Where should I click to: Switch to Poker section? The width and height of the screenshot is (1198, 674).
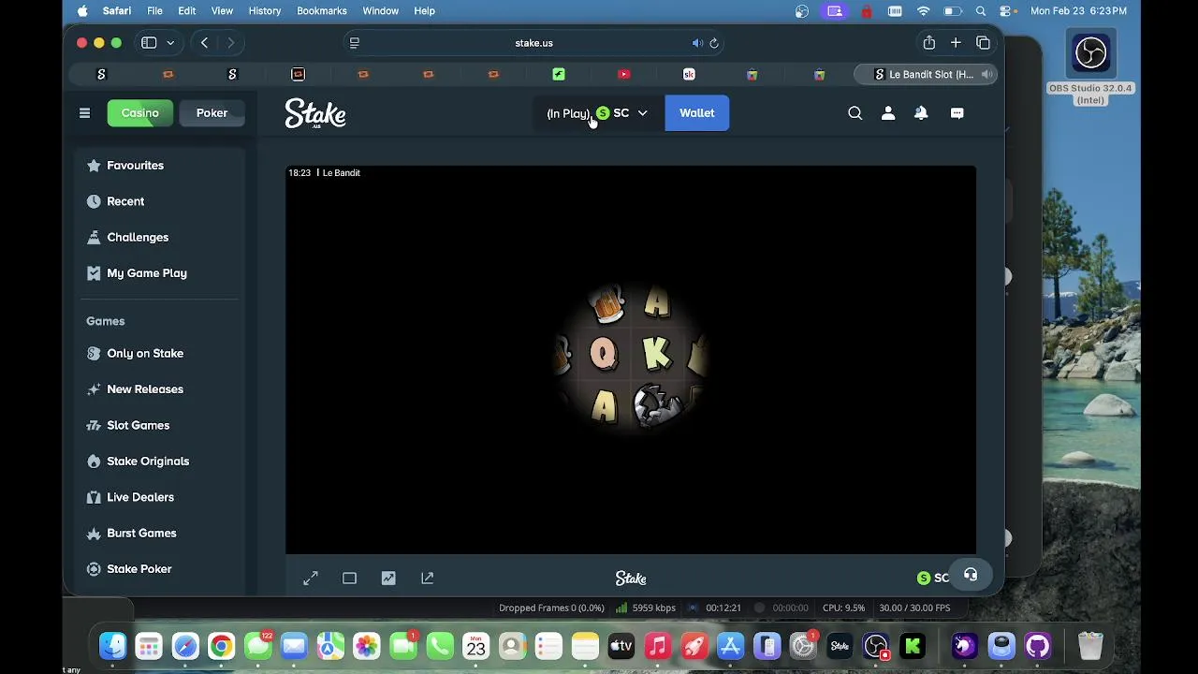click(212, 113)
